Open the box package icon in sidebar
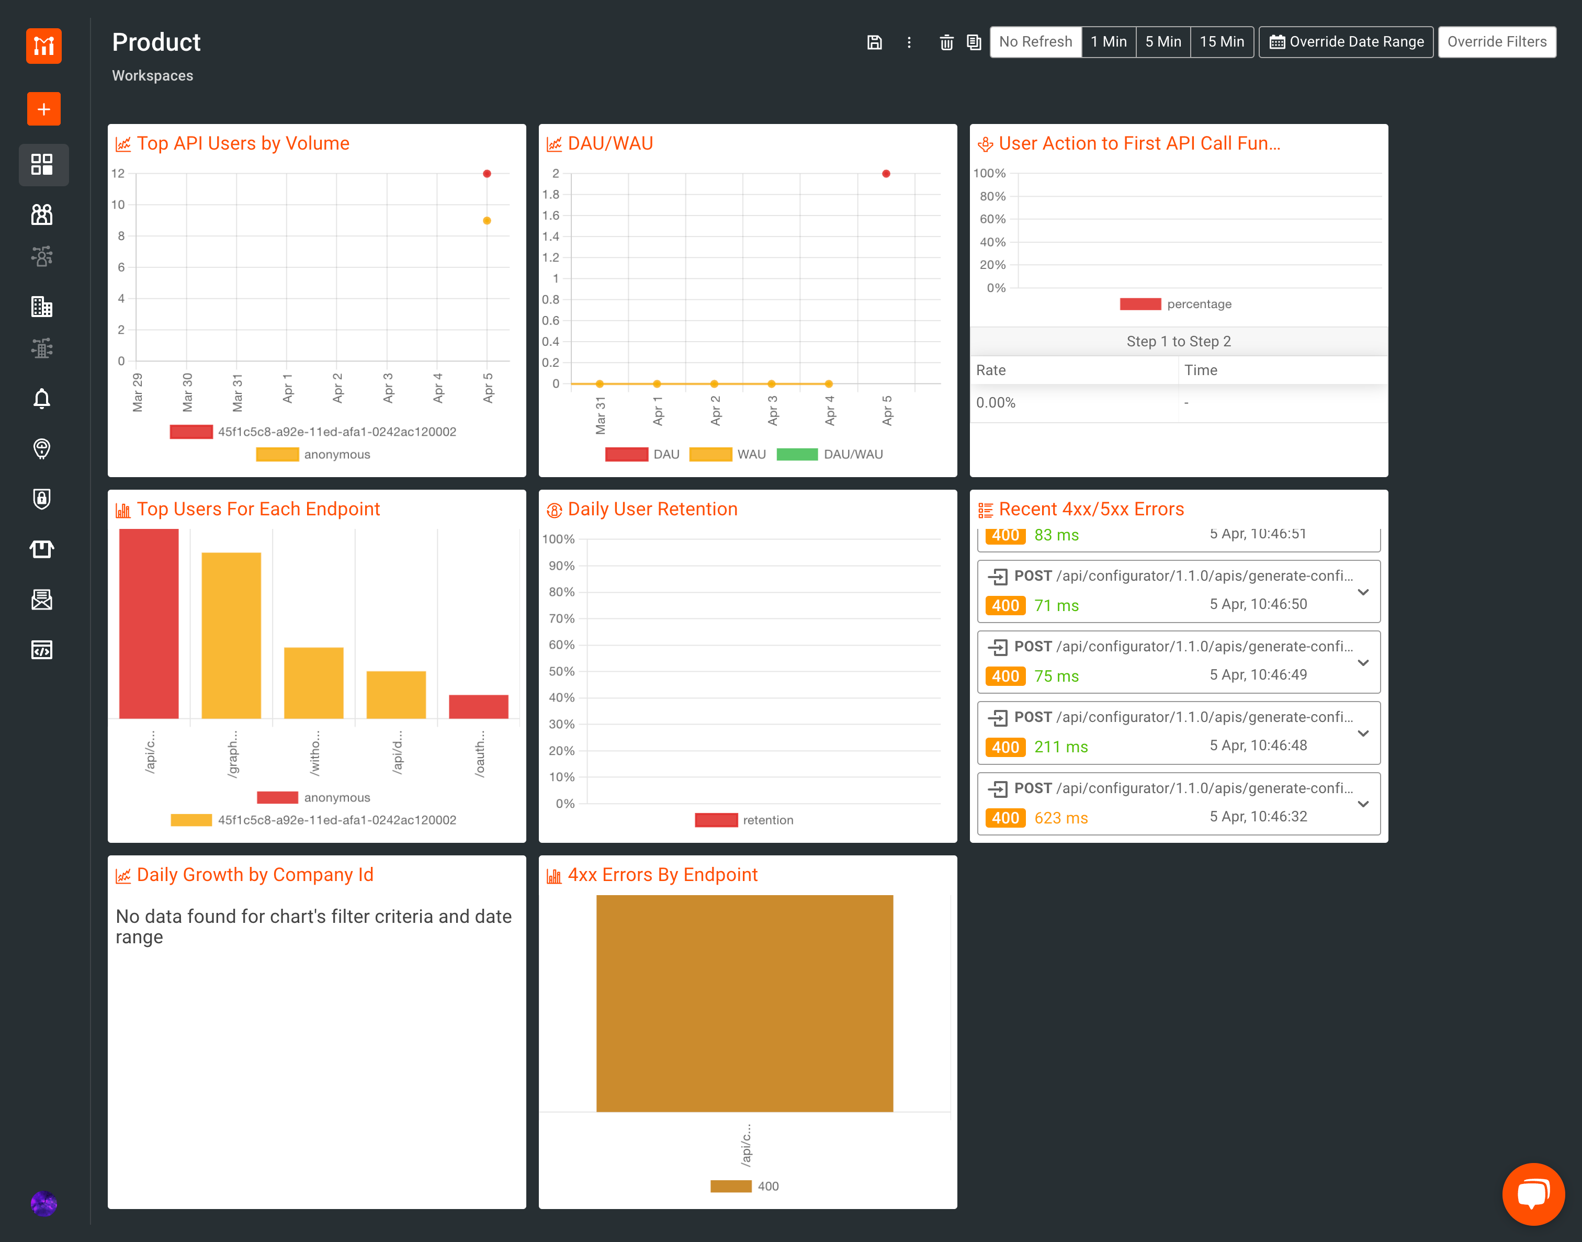The height and width of the screenshot is (1242, 1582). (x=42, y=549)
